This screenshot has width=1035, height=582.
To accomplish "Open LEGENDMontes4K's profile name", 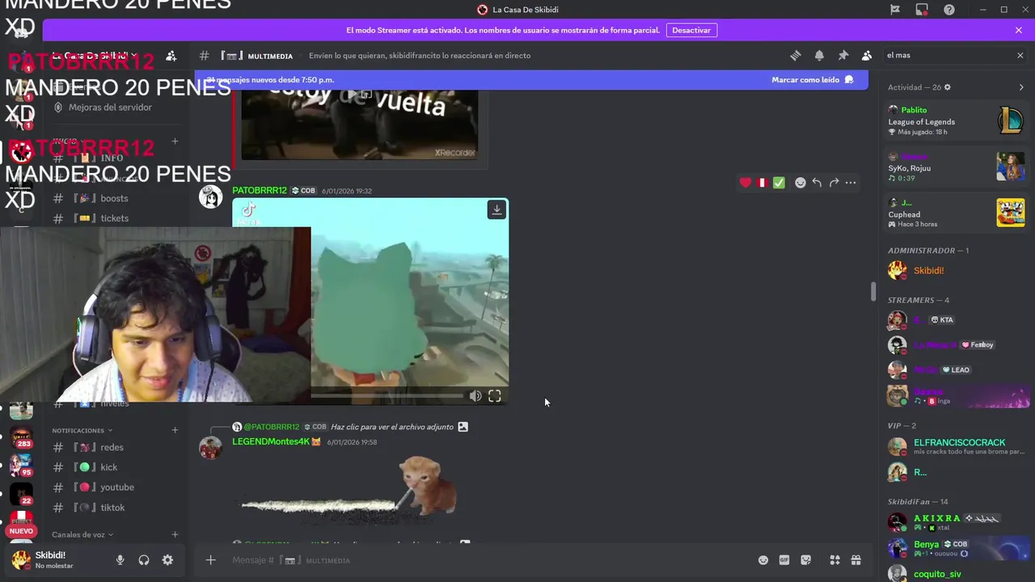I will 271,442.
